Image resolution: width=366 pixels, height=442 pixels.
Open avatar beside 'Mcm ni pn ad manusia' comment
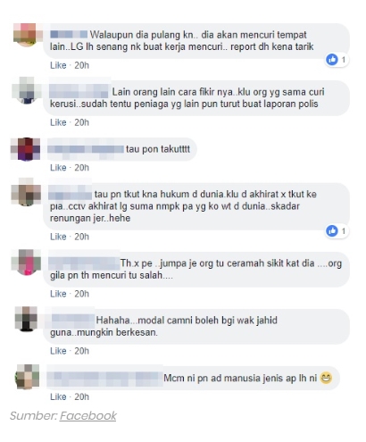pyautogui.click(x=28, y=377)
